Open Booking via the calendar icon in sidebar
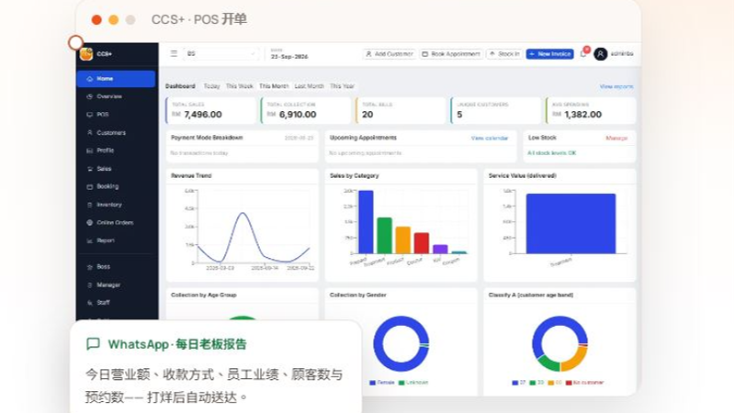Screen dimensions: 735x413 tap(89, 186)
